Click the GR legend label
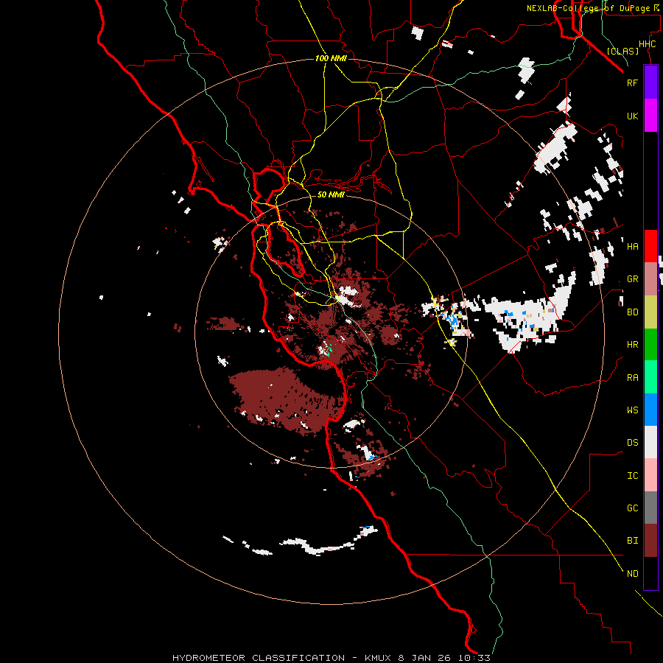 tap(632, 279)
